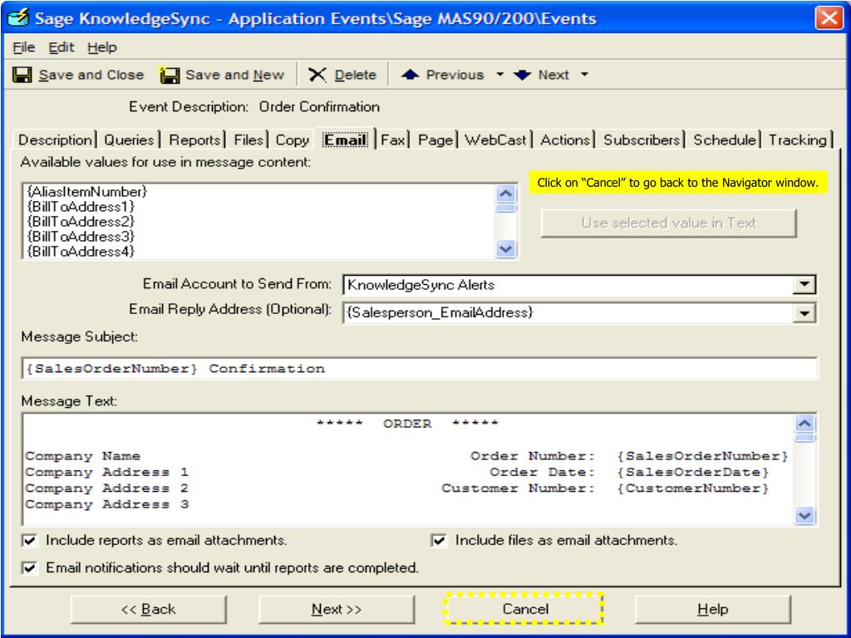This screenshot has height=638, width=851.
Task: Select {BillToAddress1} in the list
Action: coord(81,207)
